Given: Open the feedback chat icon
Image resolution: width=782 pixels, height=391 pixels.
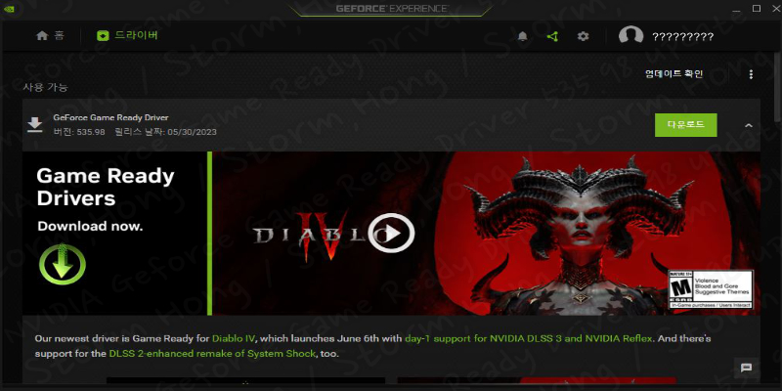Looking at the screenshot, I should tap(747, 369).
